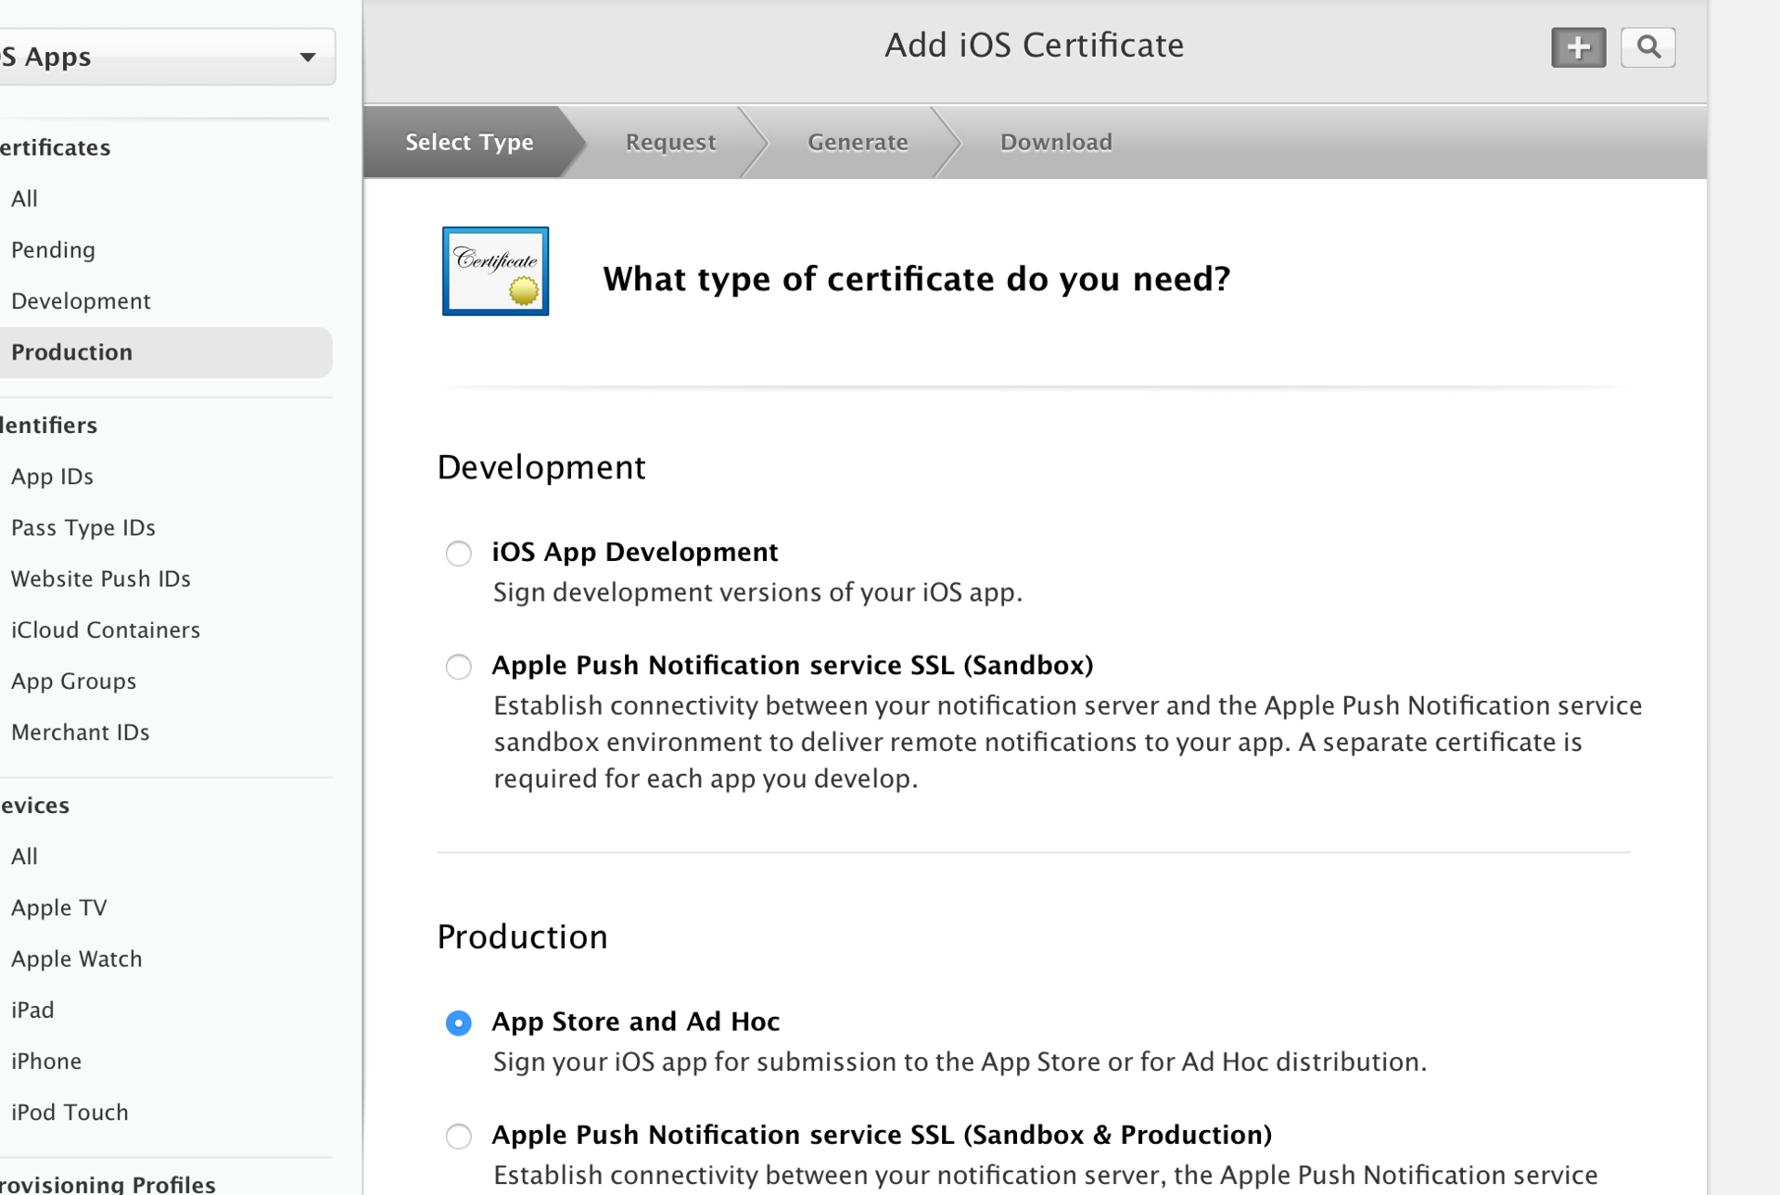Select App Store and Ad Hoc radio
The image size is (1780, 1195).
pos(458,1023)
